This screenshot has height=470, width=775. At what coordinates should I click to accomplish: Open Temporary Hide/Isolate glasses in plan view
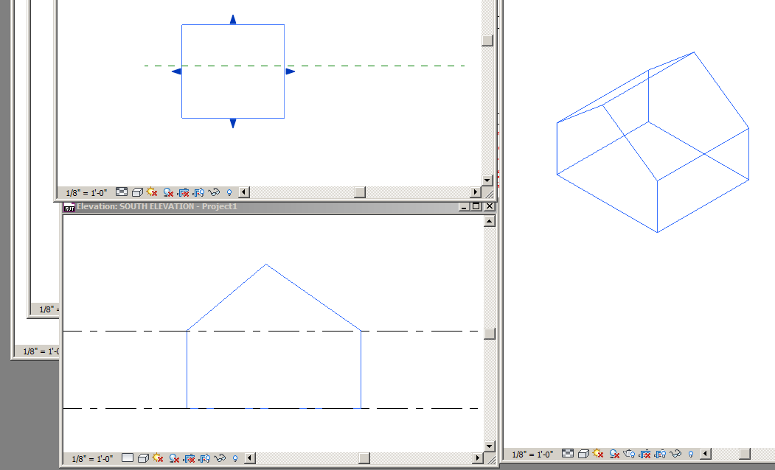click(x=214, y=192)
